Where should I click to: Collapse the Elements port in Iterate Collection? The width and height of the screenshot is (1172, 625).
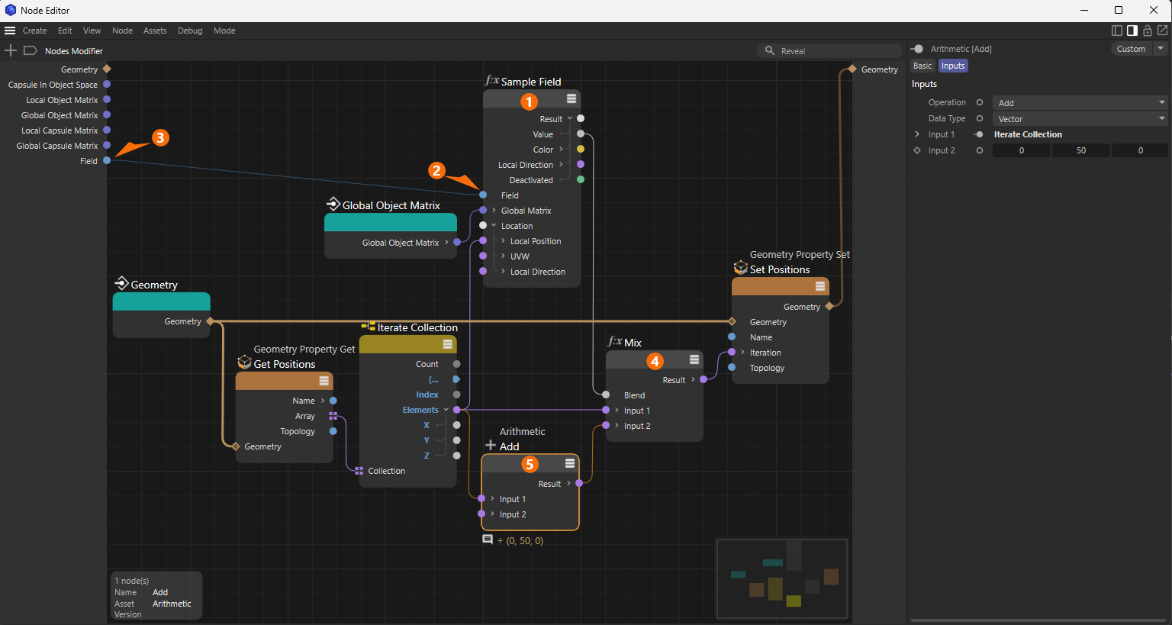pyautogui.click(x=446, y=410)
